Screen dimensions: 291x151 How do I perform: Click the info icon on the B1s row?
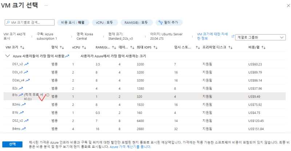tap(48, 95)
